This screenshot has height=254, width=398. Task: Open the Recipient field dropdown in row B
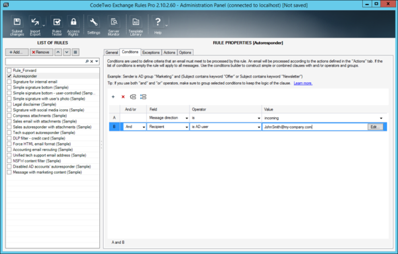187,127
